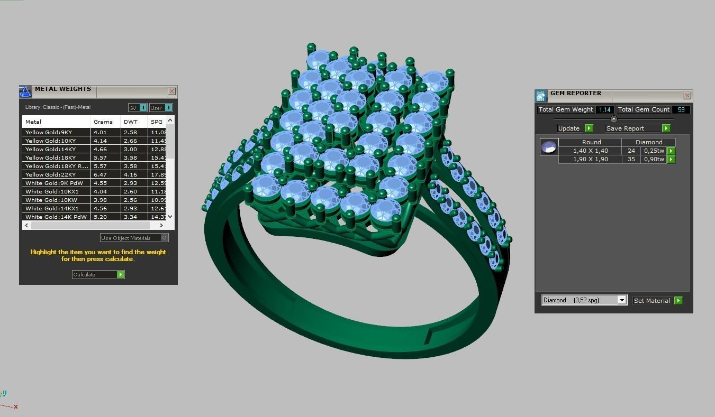
Task: Select the White Gold:10KW row
Action: 95,200
